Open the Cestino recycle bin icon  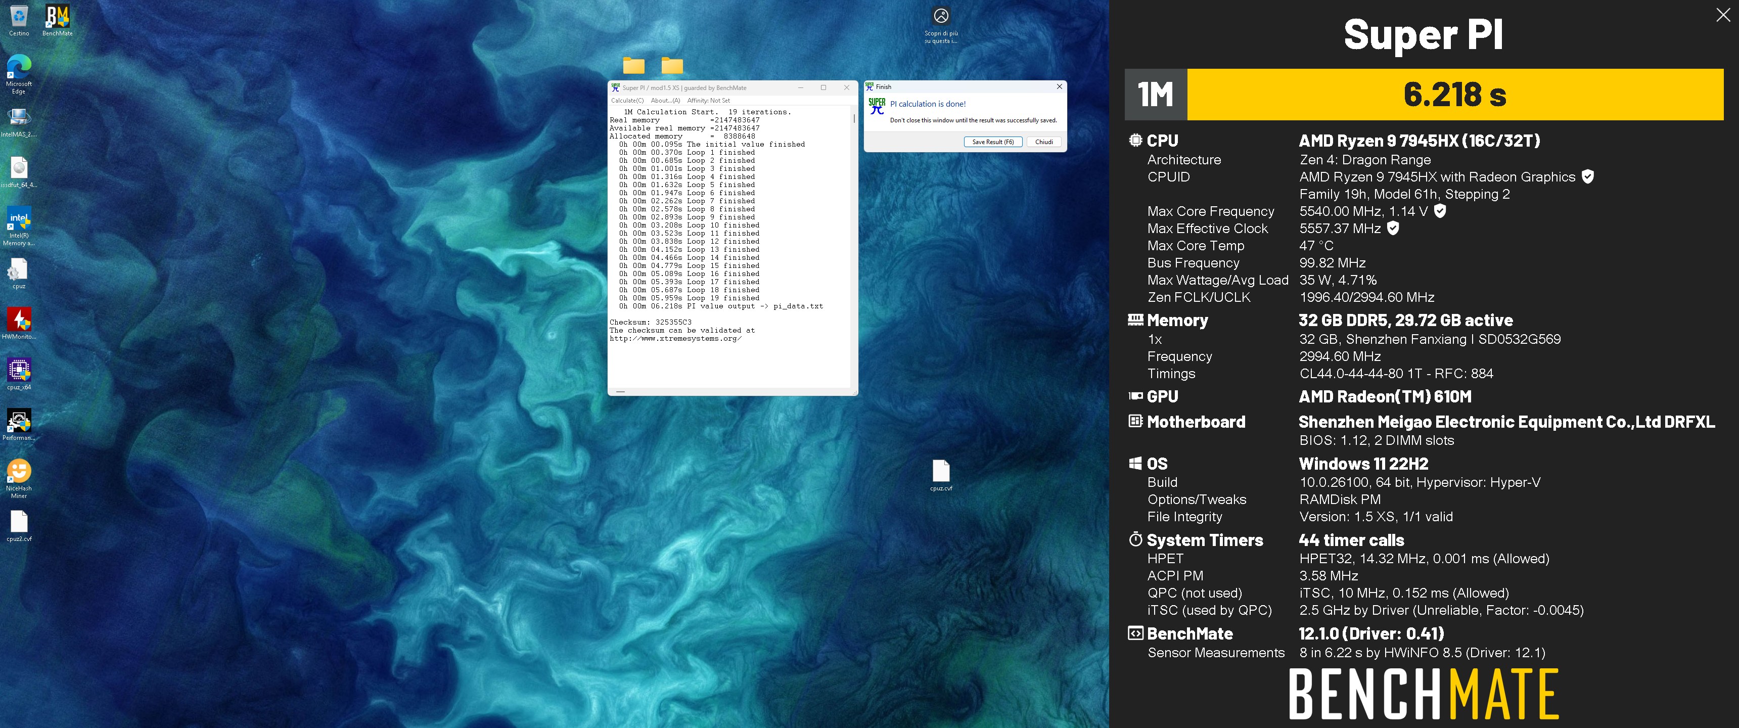pyautogui.click(x=19, y=20)
